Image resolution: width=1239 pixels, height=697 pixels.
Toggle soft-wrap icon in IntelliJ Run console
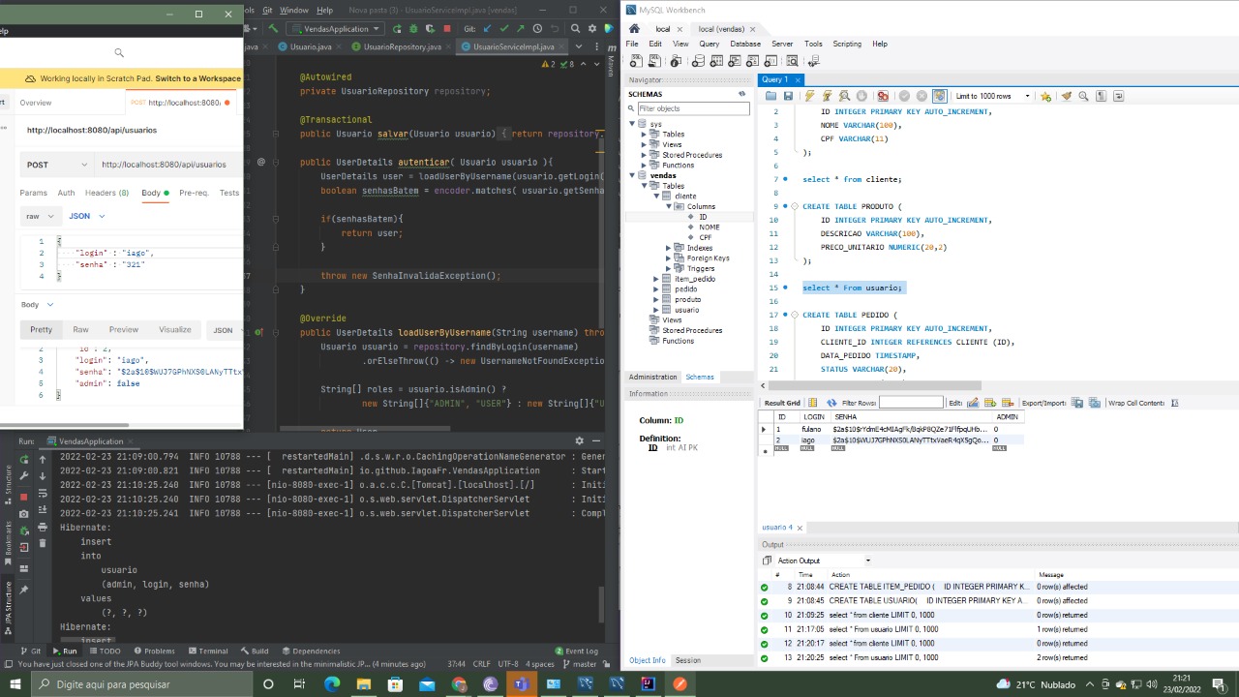point(43,493)
